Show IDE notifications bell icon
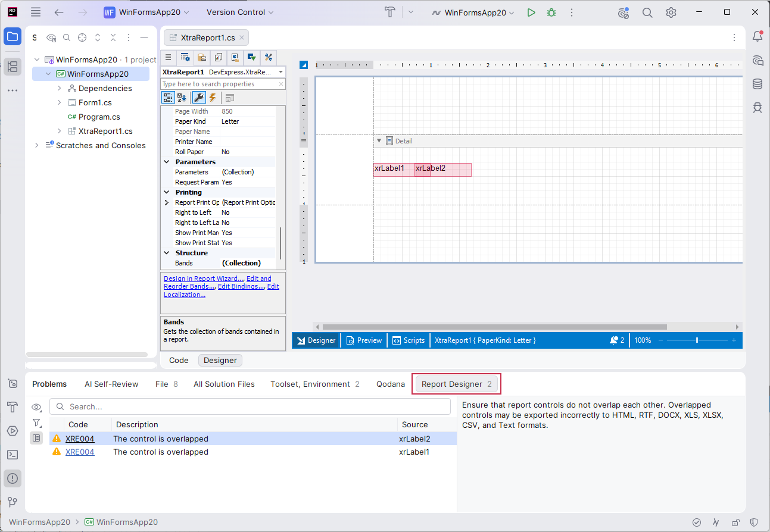 (757, 36)
